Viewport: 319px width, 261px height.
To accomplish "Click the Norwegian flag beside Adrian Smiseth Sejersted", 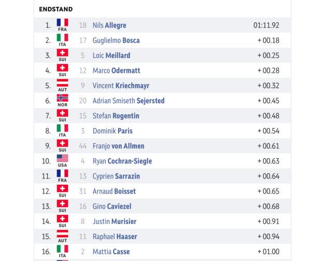I will [62, 98].
